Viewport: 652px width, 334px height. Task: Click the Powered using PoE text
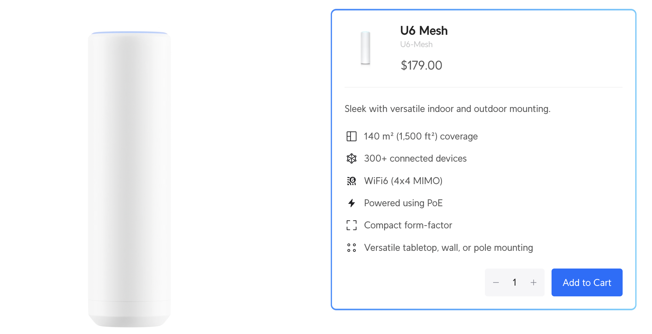tap(403, 203)
